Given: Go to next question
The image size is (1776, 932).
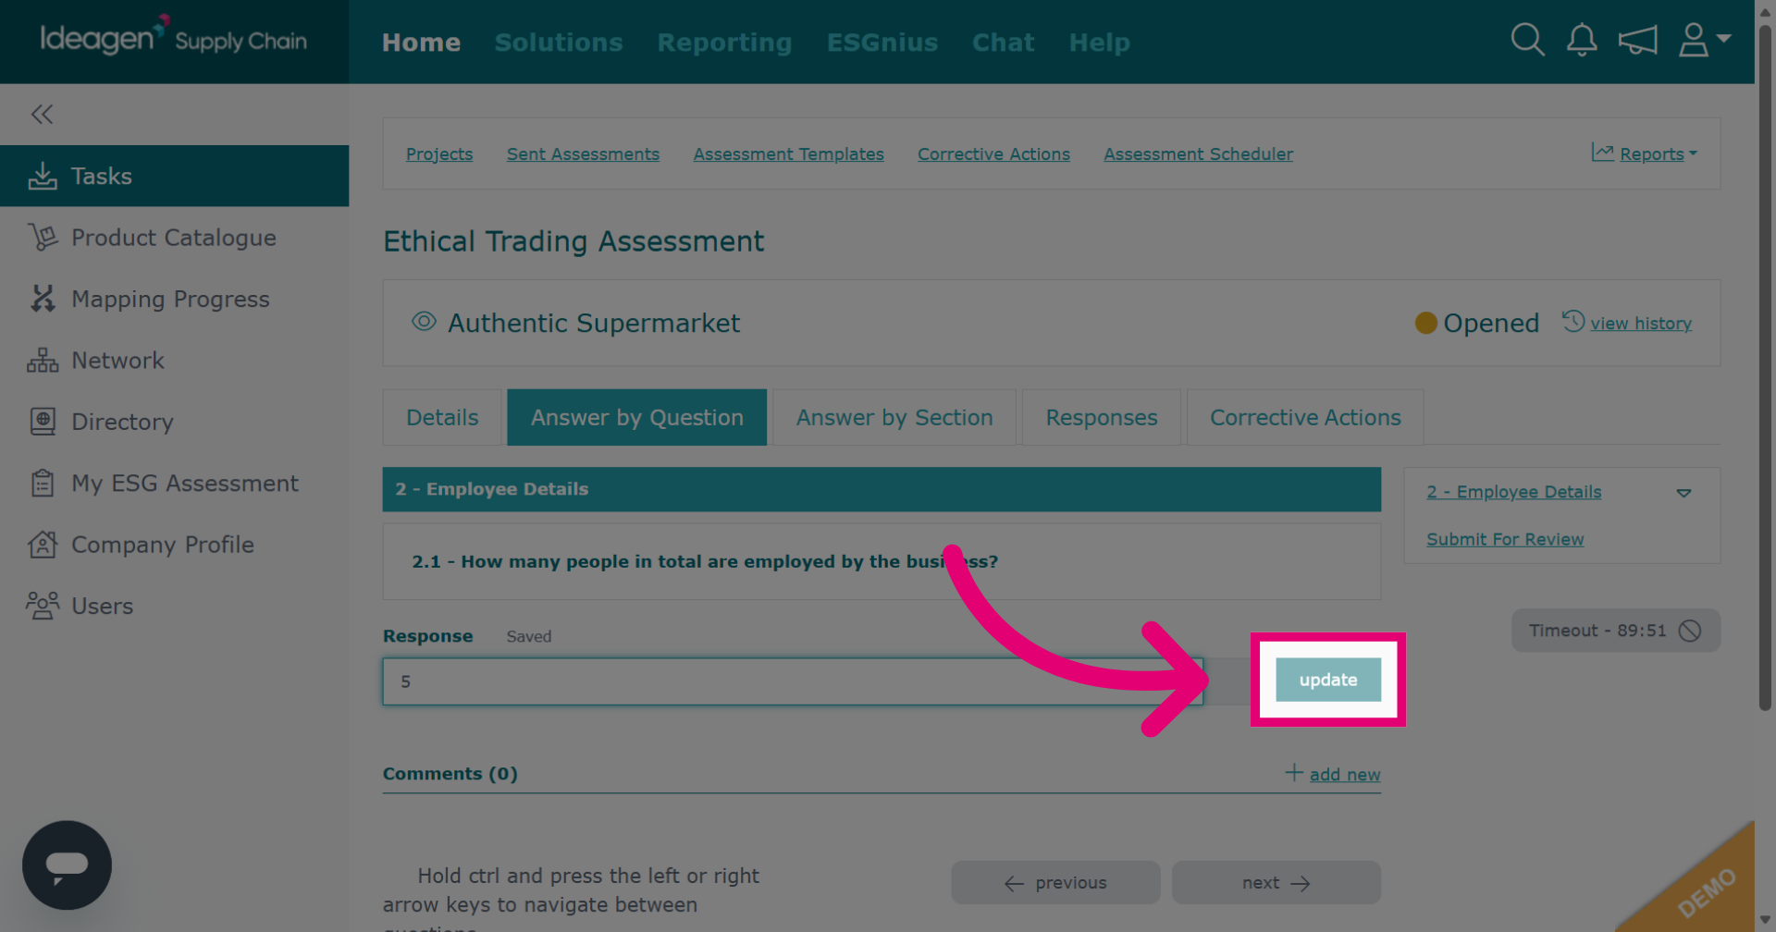Looking at the screenshot, I should click(1276, 883).
